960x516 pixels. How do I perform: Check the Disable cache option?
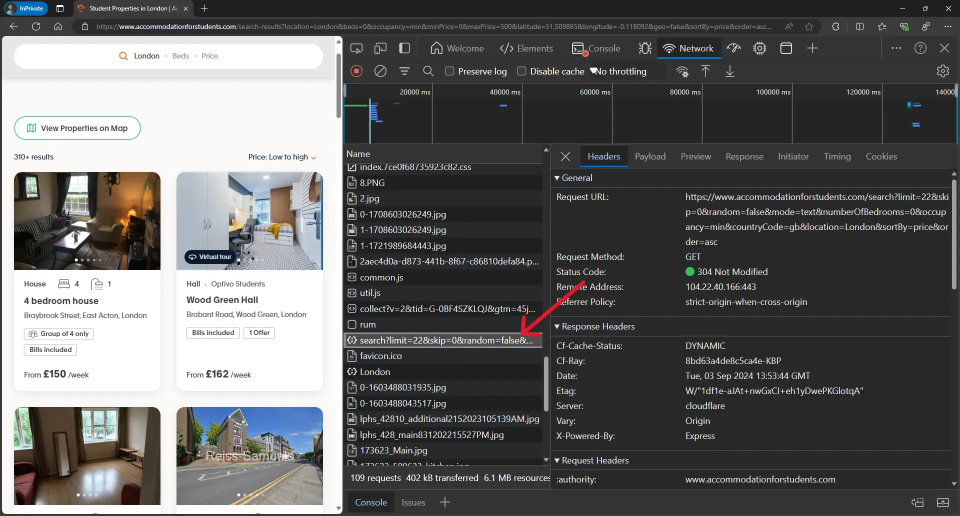pyautogui.click(x=521, y=71)
